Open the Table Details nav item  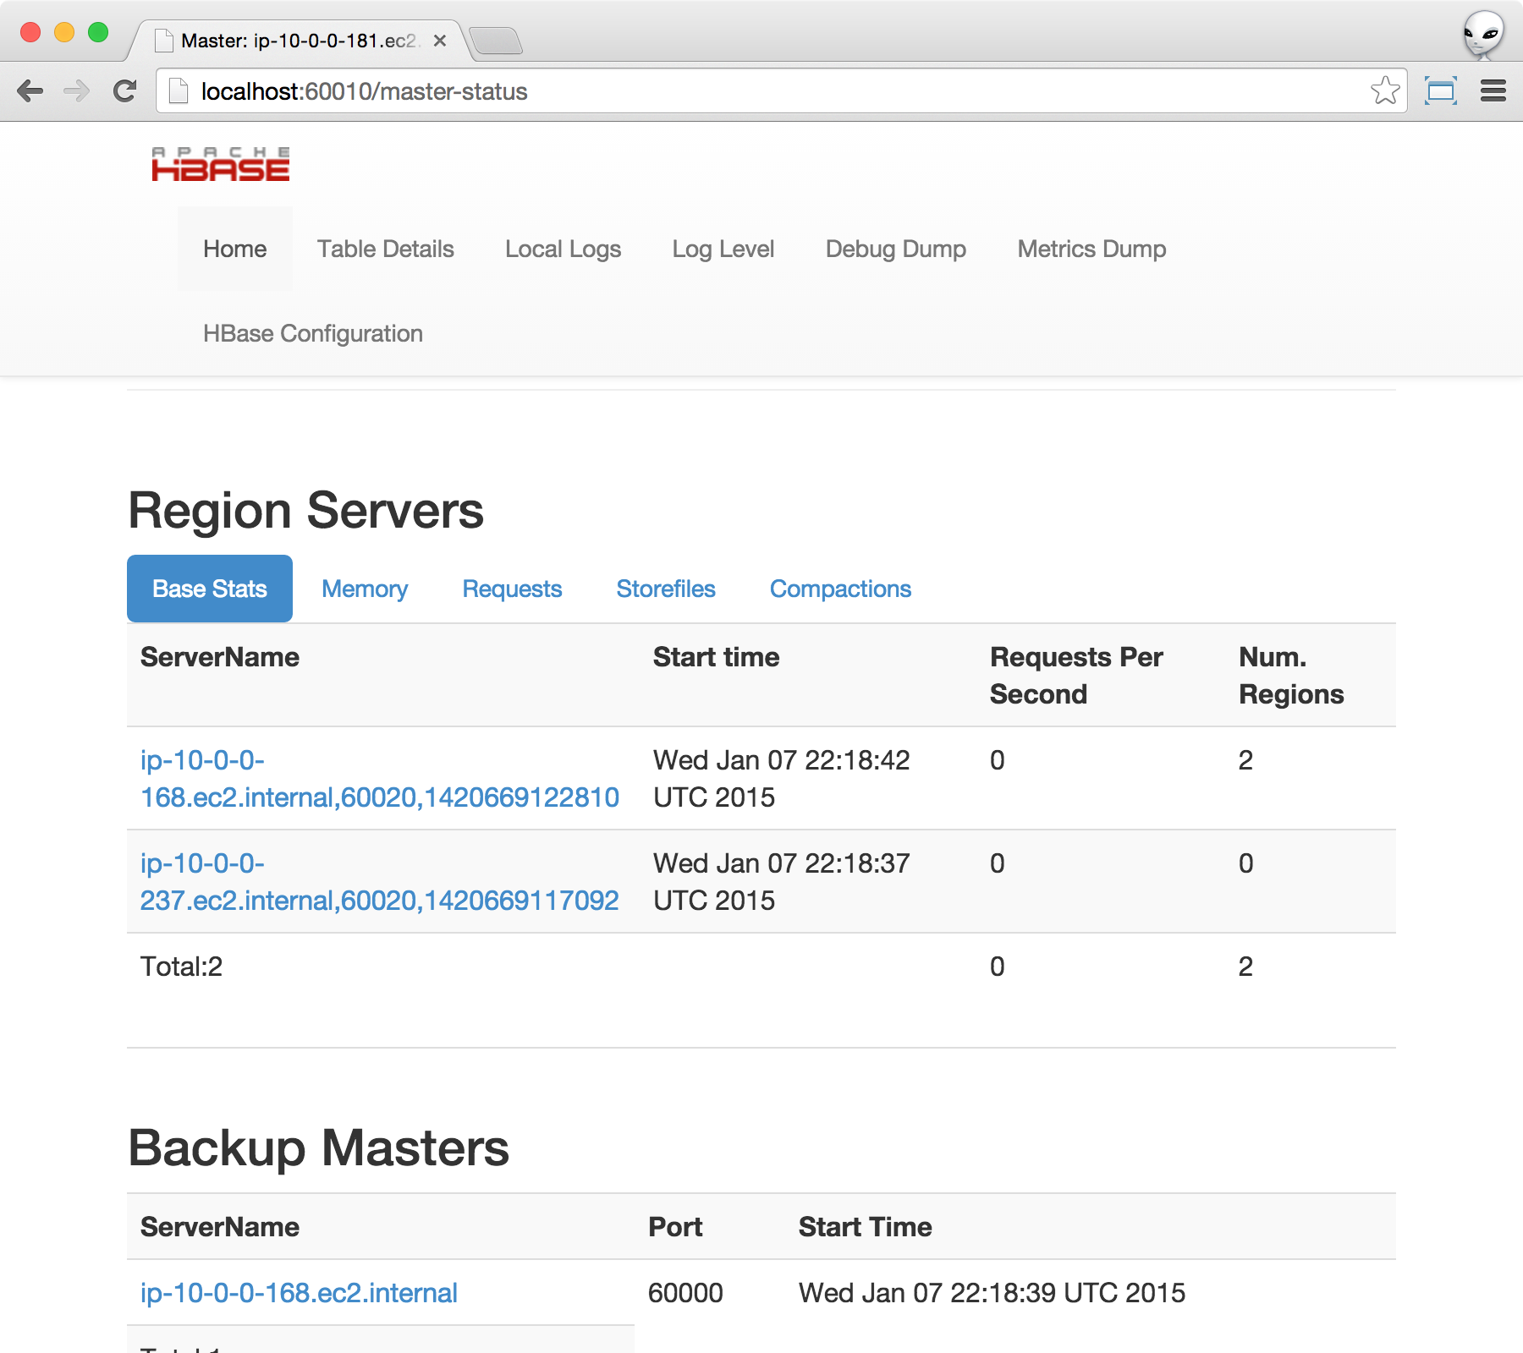point(385,249)
